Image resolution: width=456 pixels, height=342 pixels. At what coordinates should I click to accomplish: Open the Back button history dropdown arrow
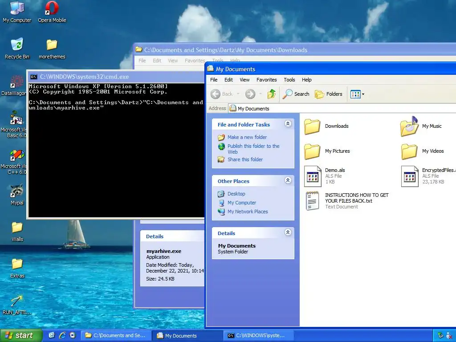(x=238, y=94)
